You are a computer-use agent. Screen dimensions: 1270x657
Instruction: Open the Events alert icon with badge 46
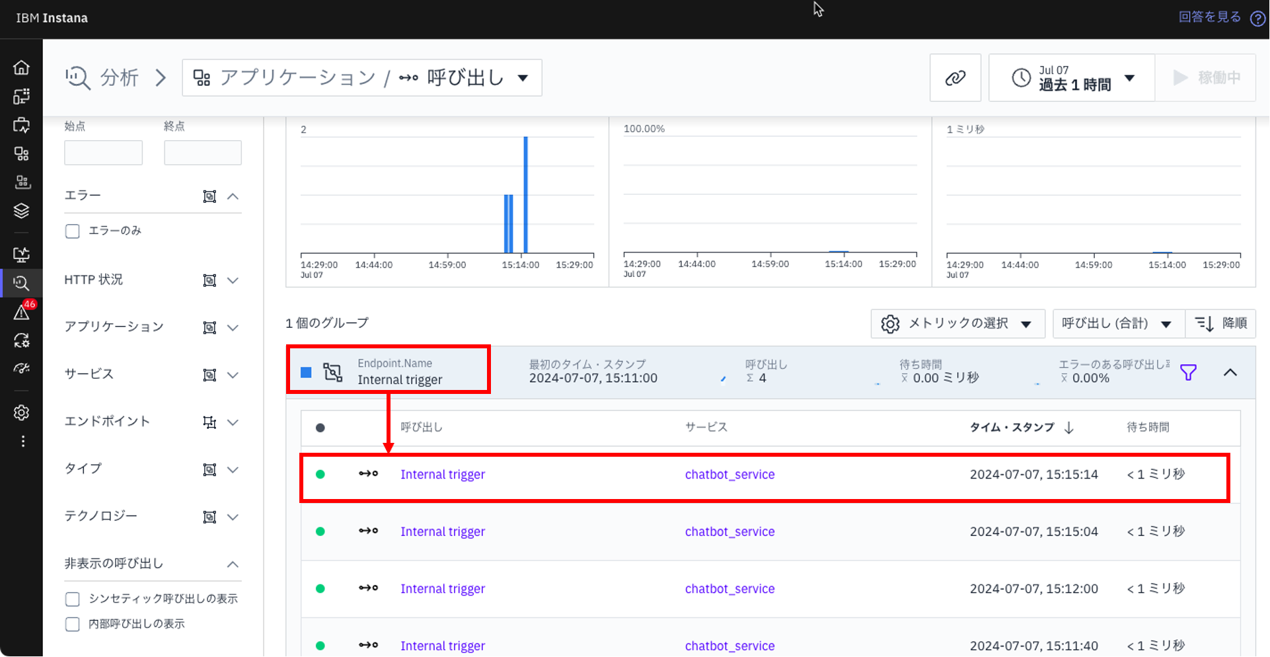point(22,311)
